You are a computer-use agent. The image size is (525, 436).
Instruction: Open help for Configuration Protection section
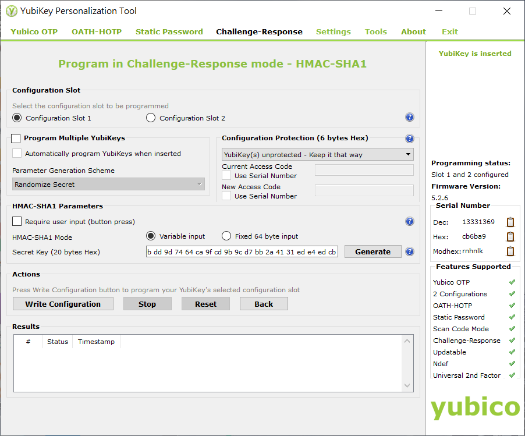(x=410, y=139)
